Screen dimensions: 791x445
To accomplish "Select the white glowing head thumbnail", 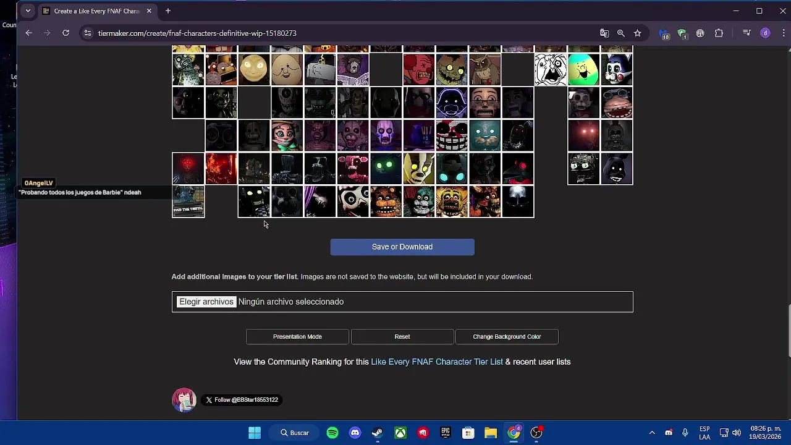I will pyautogui.click(x=518, y=202).
